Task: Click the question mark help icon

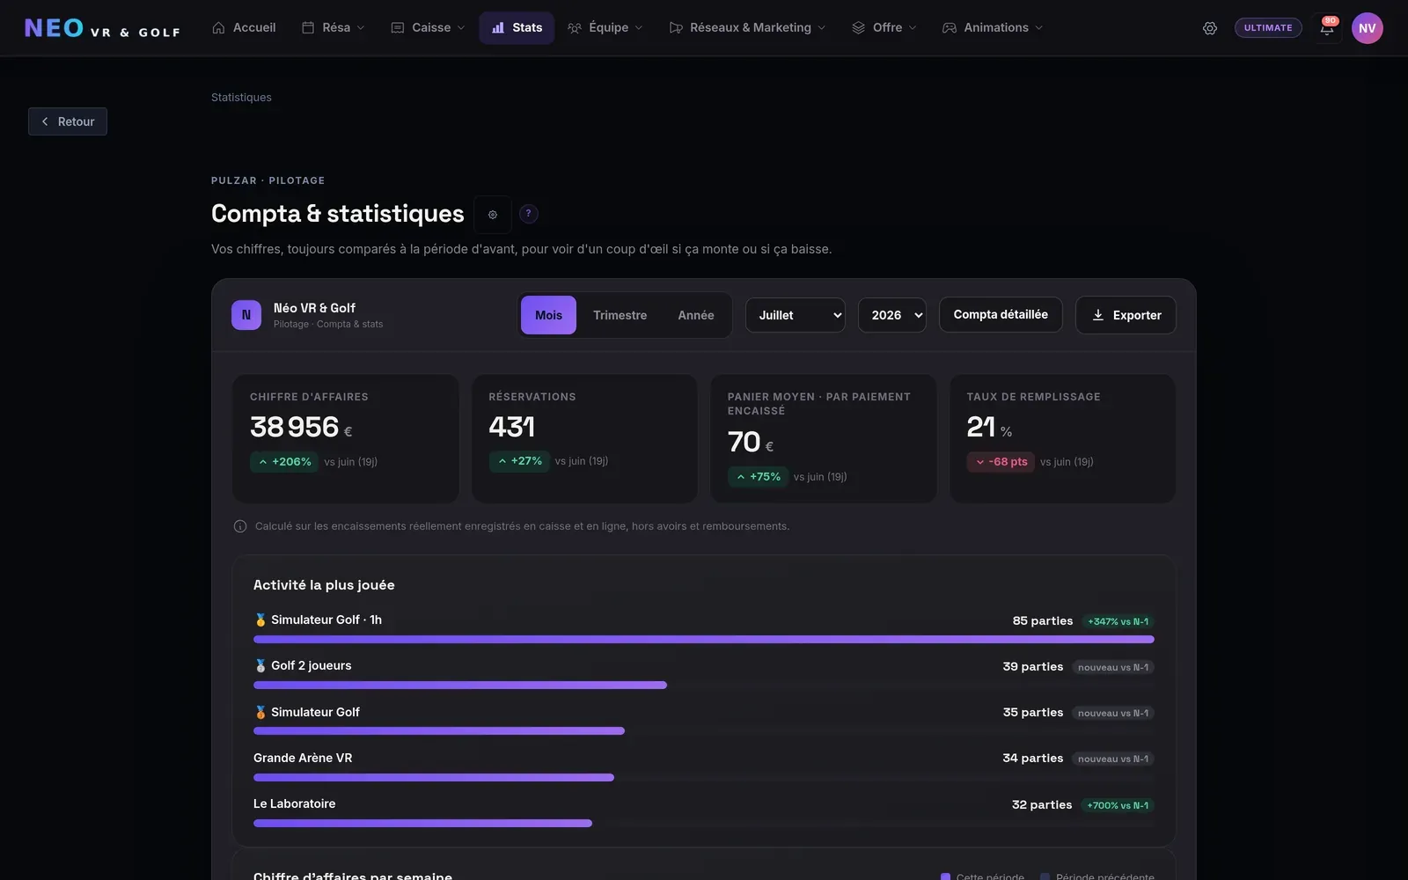Action: pyautogui.click(x=528, y=214)
